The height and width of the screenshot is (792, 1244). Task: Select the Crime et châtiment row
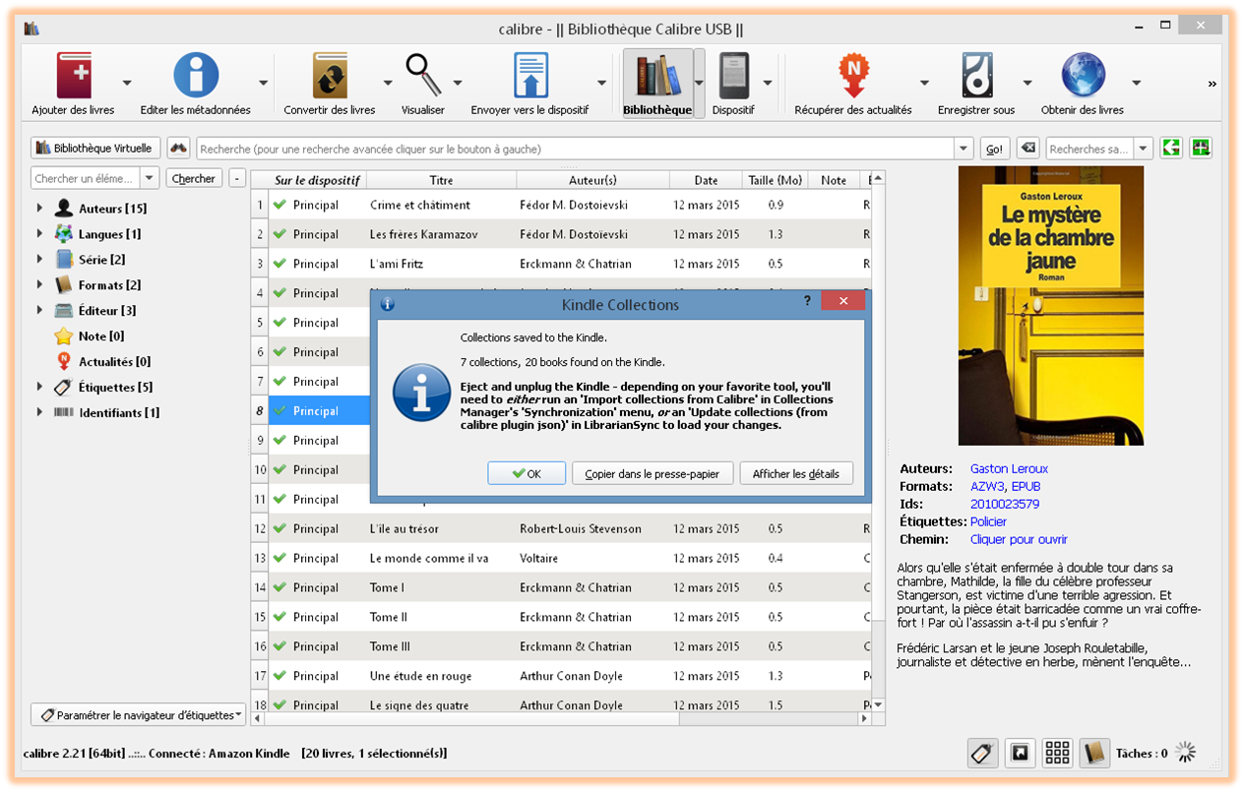pos(561,206)
